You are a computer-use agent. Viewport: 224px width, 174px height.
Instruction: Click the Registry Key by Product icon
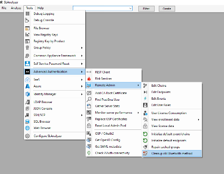[27, 41]
